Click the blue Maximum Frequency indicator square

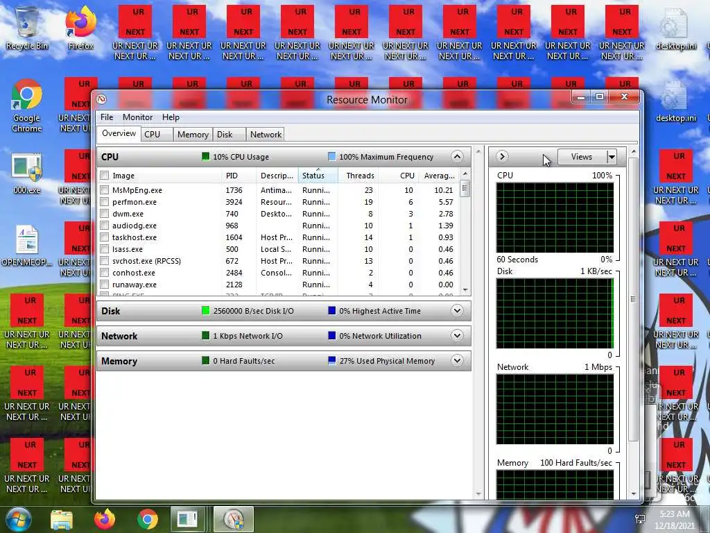click(332, 156)
